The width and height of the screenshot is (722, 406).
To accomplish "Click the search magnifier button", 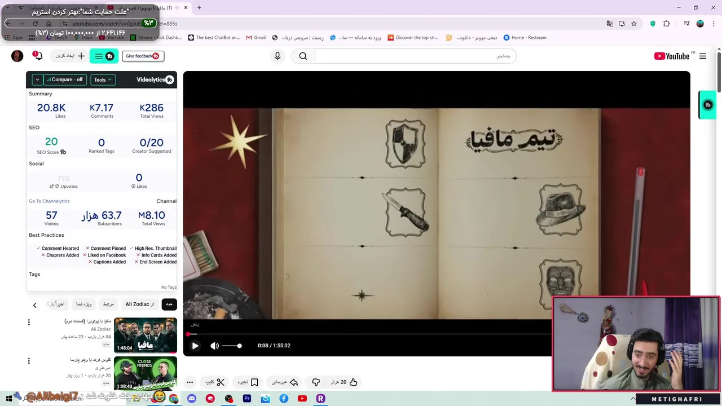I will tap(303, 56).
